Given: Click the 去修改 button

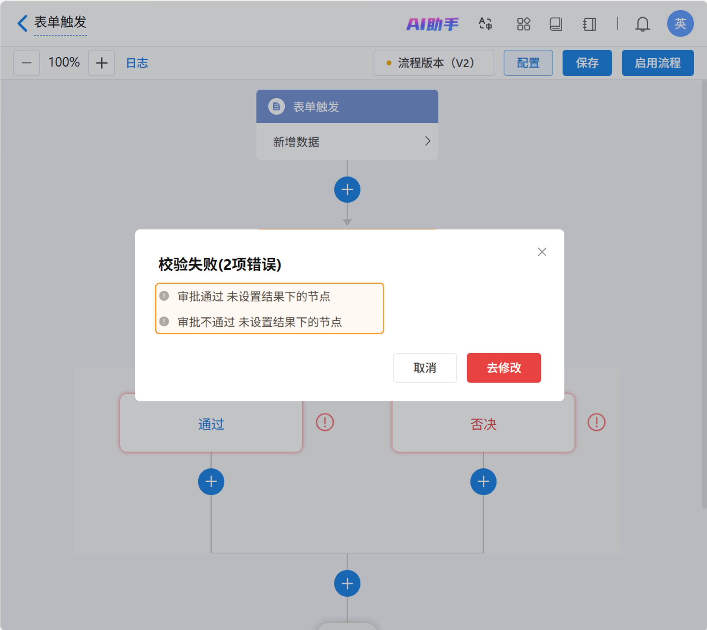Looking at the screenshot, I should click(503, 368).
